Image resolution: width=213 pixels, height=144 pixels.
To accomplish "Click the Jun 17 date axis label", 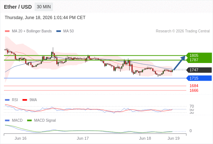I will point(83,138).
